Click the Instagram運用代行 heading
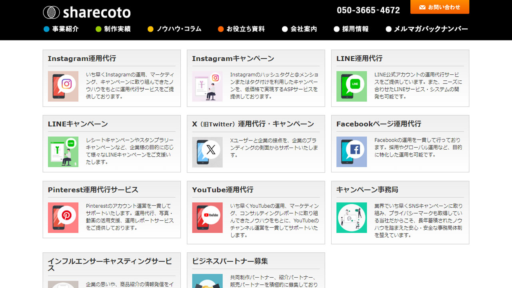Viewport: 512px width, 288px height. [82, 58]
